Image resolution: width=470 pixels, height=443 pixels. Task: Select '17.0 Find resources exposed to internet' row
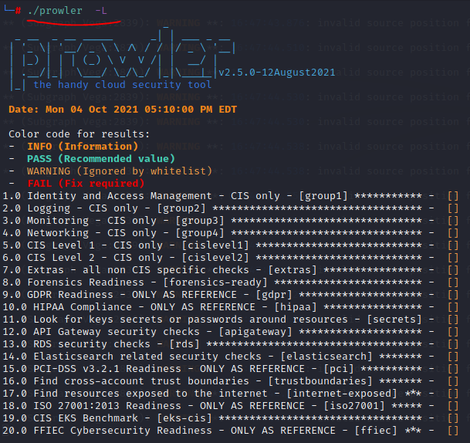tap(231, 394)
